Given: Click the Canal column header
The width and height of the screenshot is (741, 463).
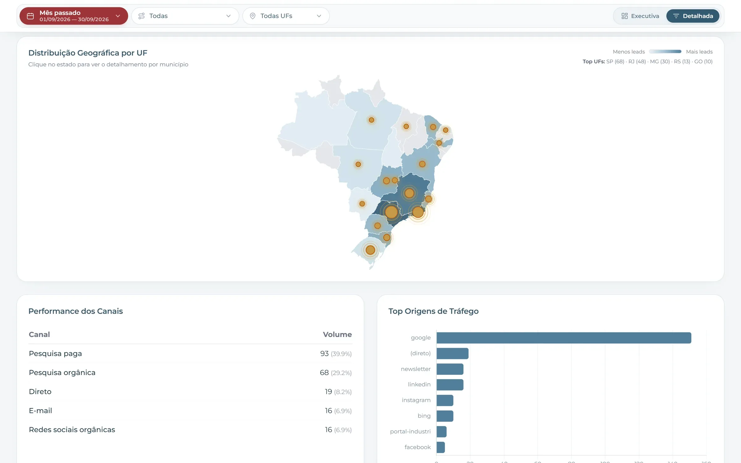Looking at the screenshot, I should coord(39,334).
